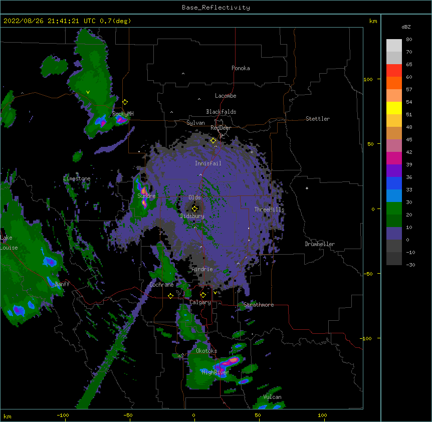432x422 pixels.
Task: Select the lightest gray 80-70 dBZ swatch
Action: [394, 45]
